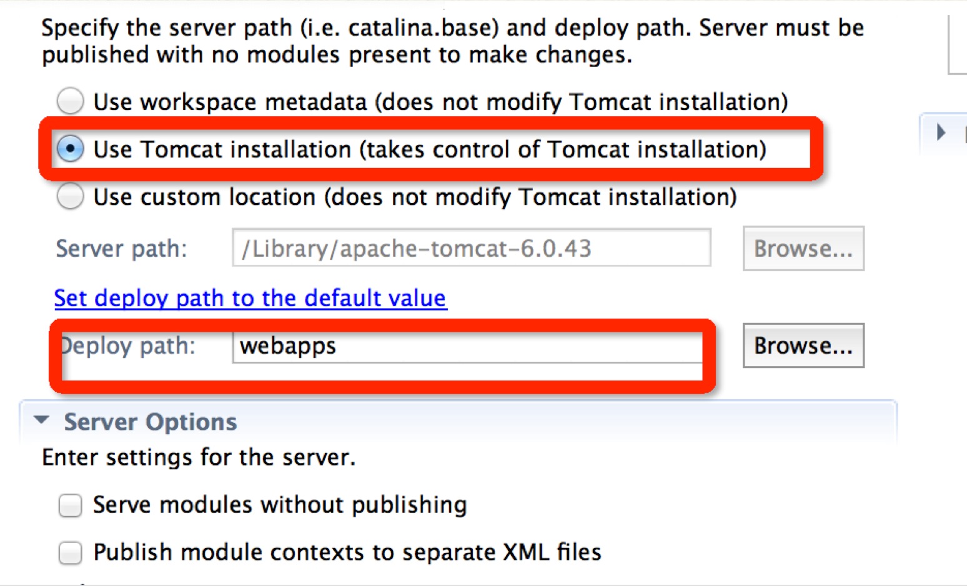Select Use custom location radio button
This screenshot has width=967, height=586.
(x=70, y=196)
